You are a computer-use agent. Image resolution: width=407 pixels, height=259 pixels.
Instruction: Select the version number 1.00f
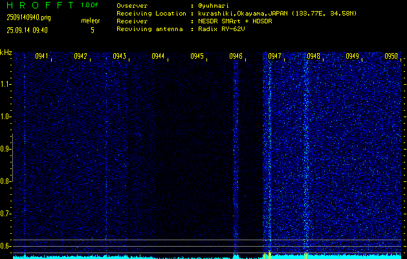tap(89, 5)
